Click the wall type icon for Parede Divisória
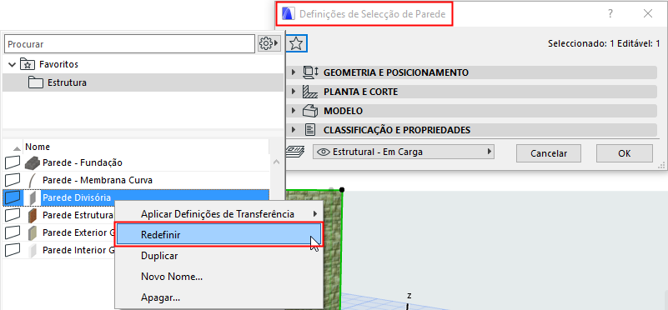 point(13,197)
